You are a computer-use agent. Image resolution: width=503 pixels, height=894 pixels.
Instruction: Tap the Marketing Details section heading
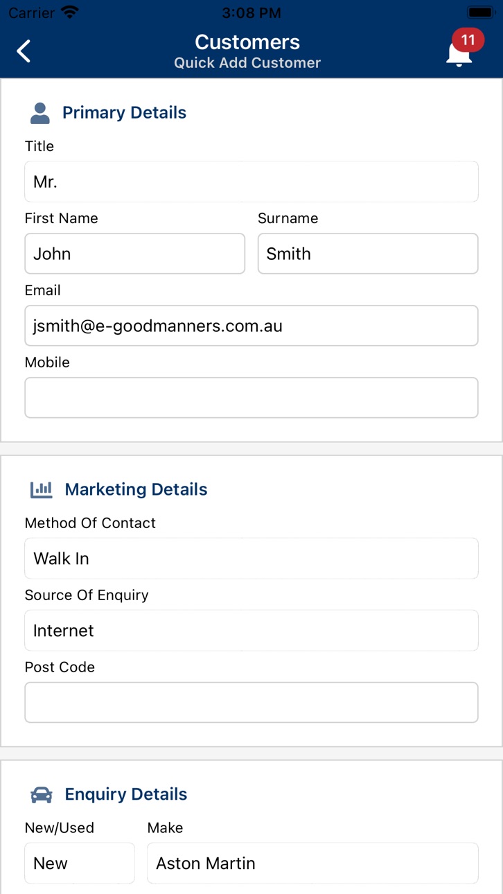[x=136, y=489]
